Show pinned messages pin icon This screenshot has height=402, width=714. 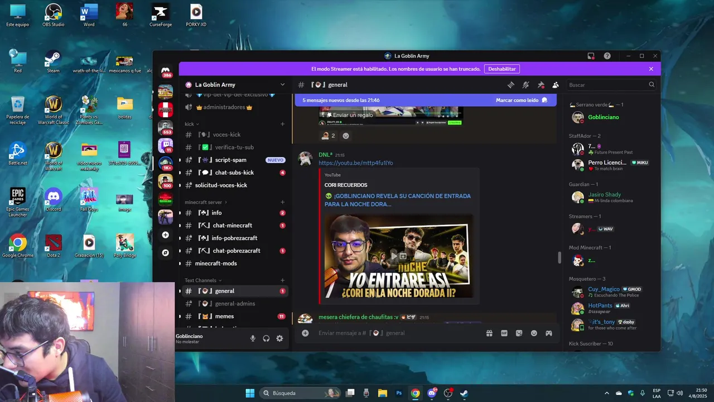541,85
